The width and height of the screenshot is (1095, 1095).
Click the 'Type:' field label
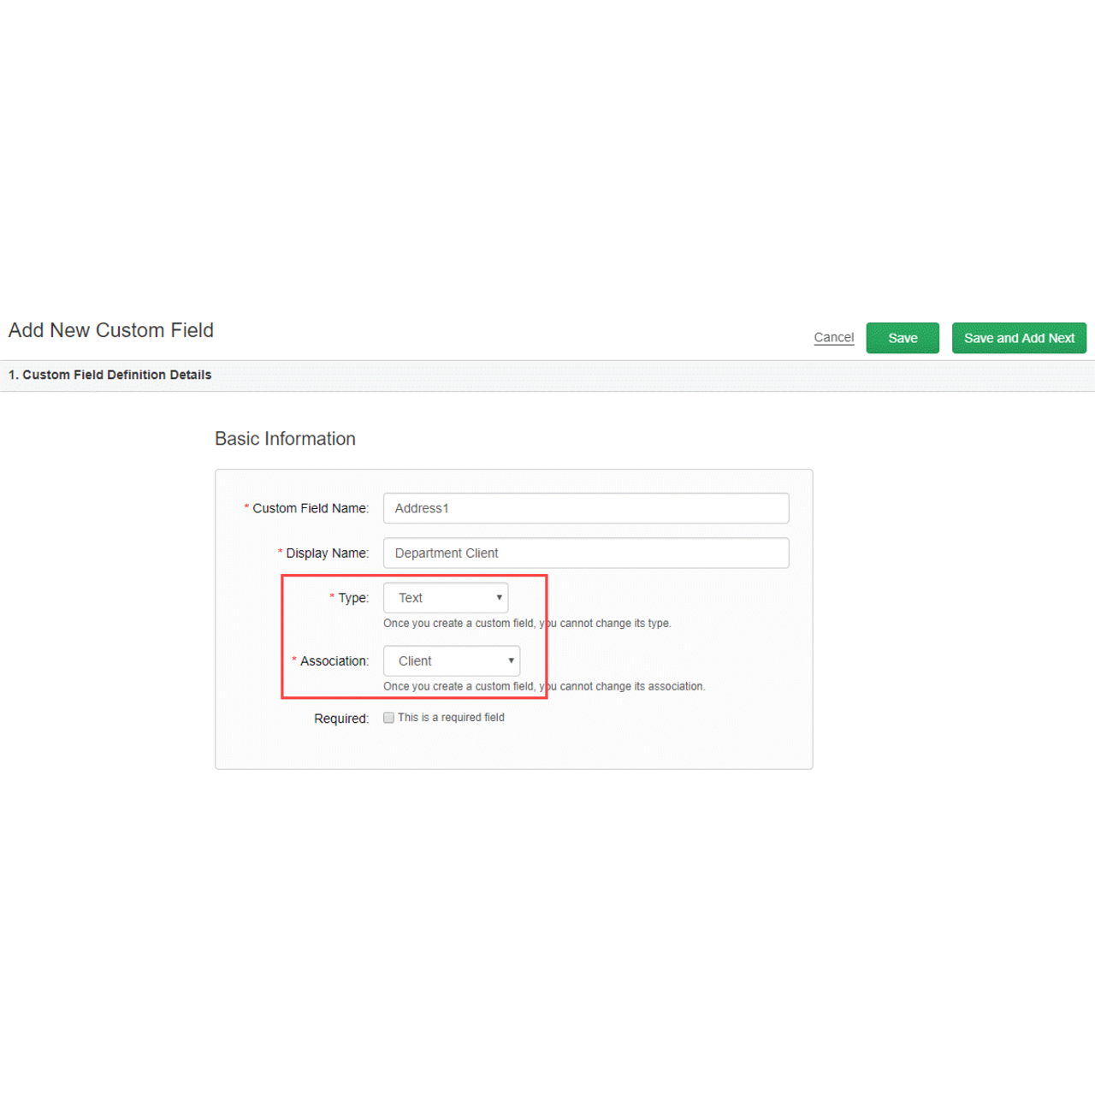click(352, 598)
